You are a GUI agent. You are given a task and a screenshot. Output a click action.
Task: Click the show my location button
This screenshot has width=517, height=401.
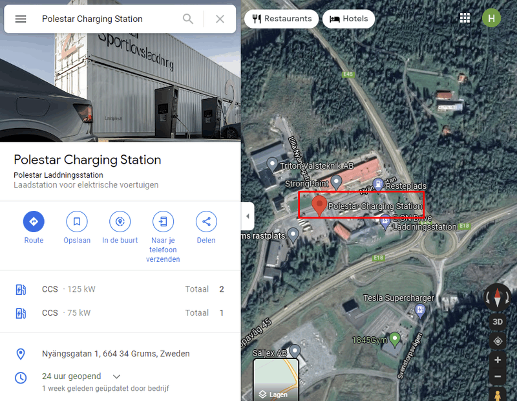(498, 341)
